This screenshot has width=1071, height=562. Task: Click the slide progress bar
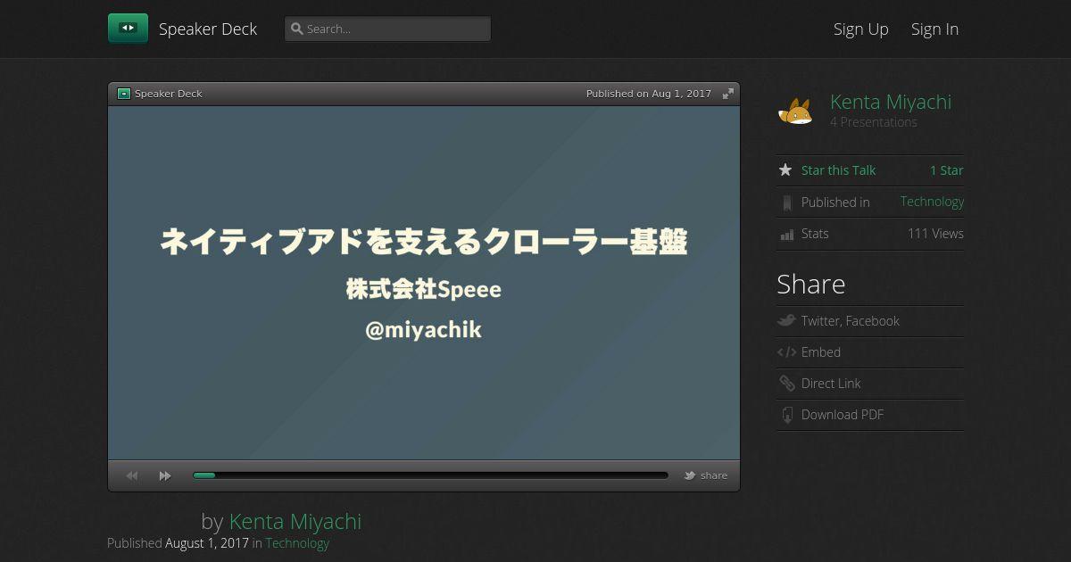point(430,475)
